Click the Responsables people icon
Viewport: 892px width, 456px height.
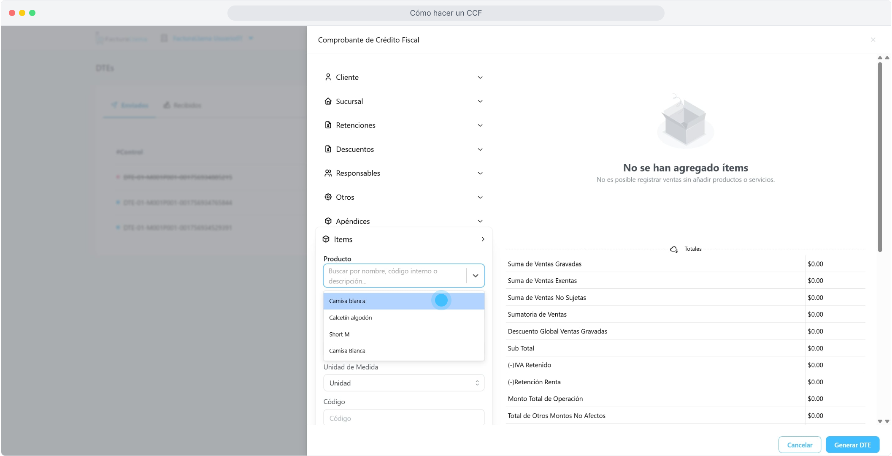click(328, 173)
